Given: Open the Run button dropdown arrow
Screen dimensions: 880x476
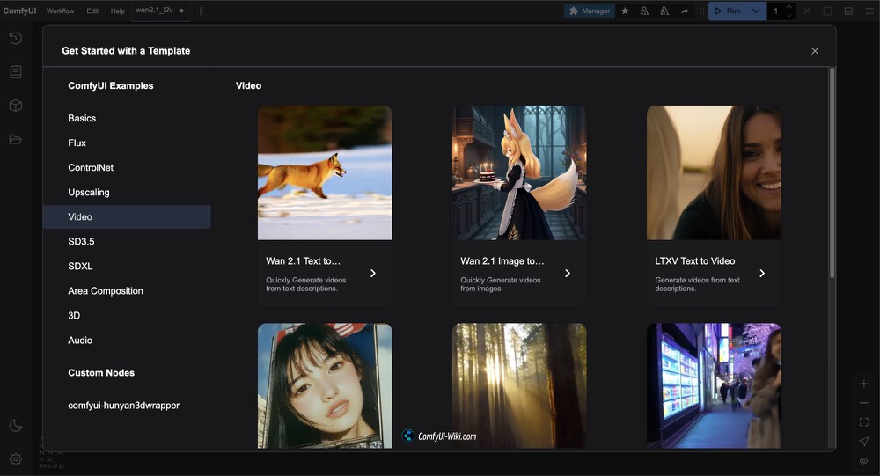Looking at the screenshot, I should [756, 11].
